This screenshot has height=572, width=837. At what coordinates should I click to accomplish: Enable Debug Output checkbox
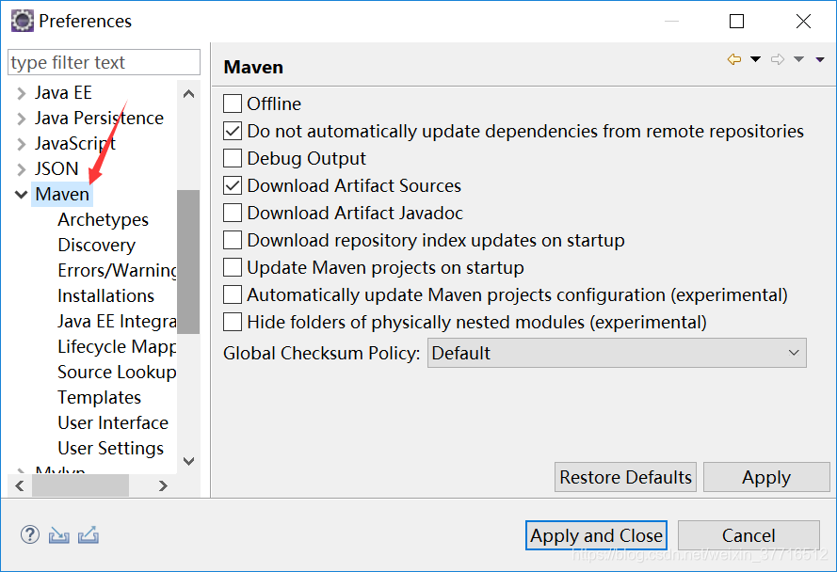233,158
